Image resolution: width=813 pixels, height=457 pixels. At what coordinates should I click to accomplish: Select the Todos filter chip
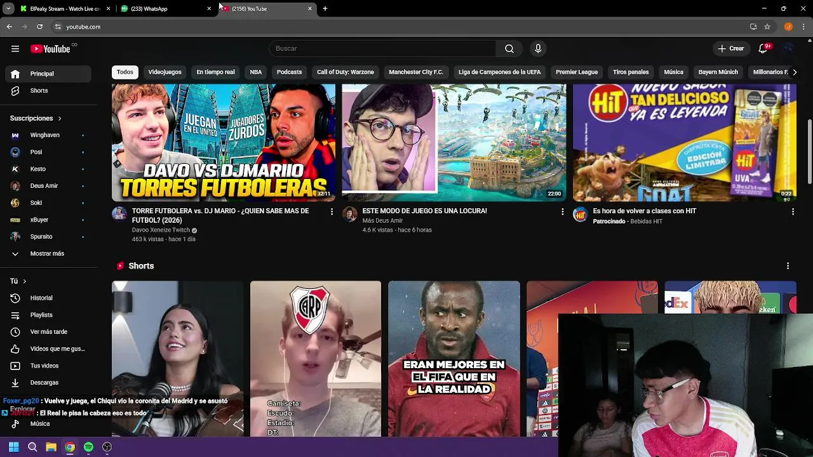tap(125, 72)
